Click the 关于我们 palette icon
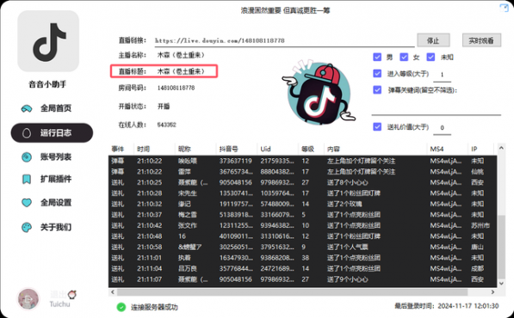 point(27,227)
